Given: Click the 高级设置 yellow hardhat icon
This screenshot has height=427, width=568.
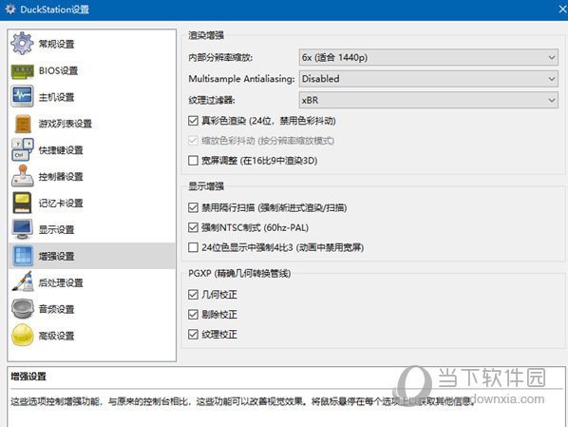Looking at the screenshot, I should point(23,335).
